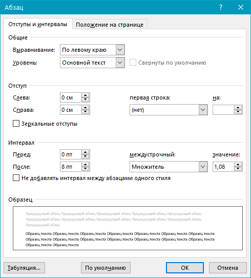Open the первая строка dropdown
Image resolution: width=251 pixels, height=278 pixels.
pos(203,110)
